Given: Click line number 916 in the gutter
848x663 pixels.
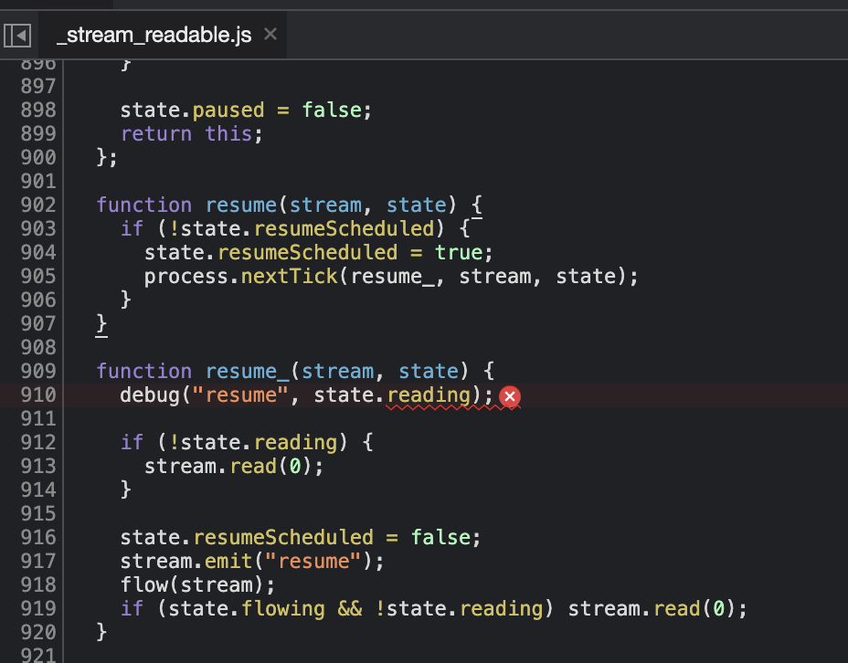Looking at the screenshot, I should coord(38,538).
